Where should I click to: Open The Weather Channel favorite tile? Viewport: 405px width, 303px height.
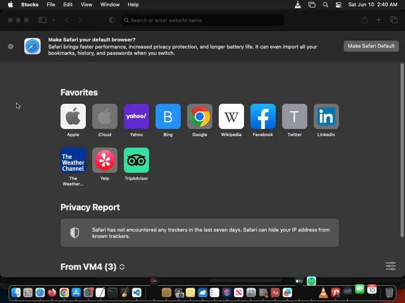tap(73, 160)
